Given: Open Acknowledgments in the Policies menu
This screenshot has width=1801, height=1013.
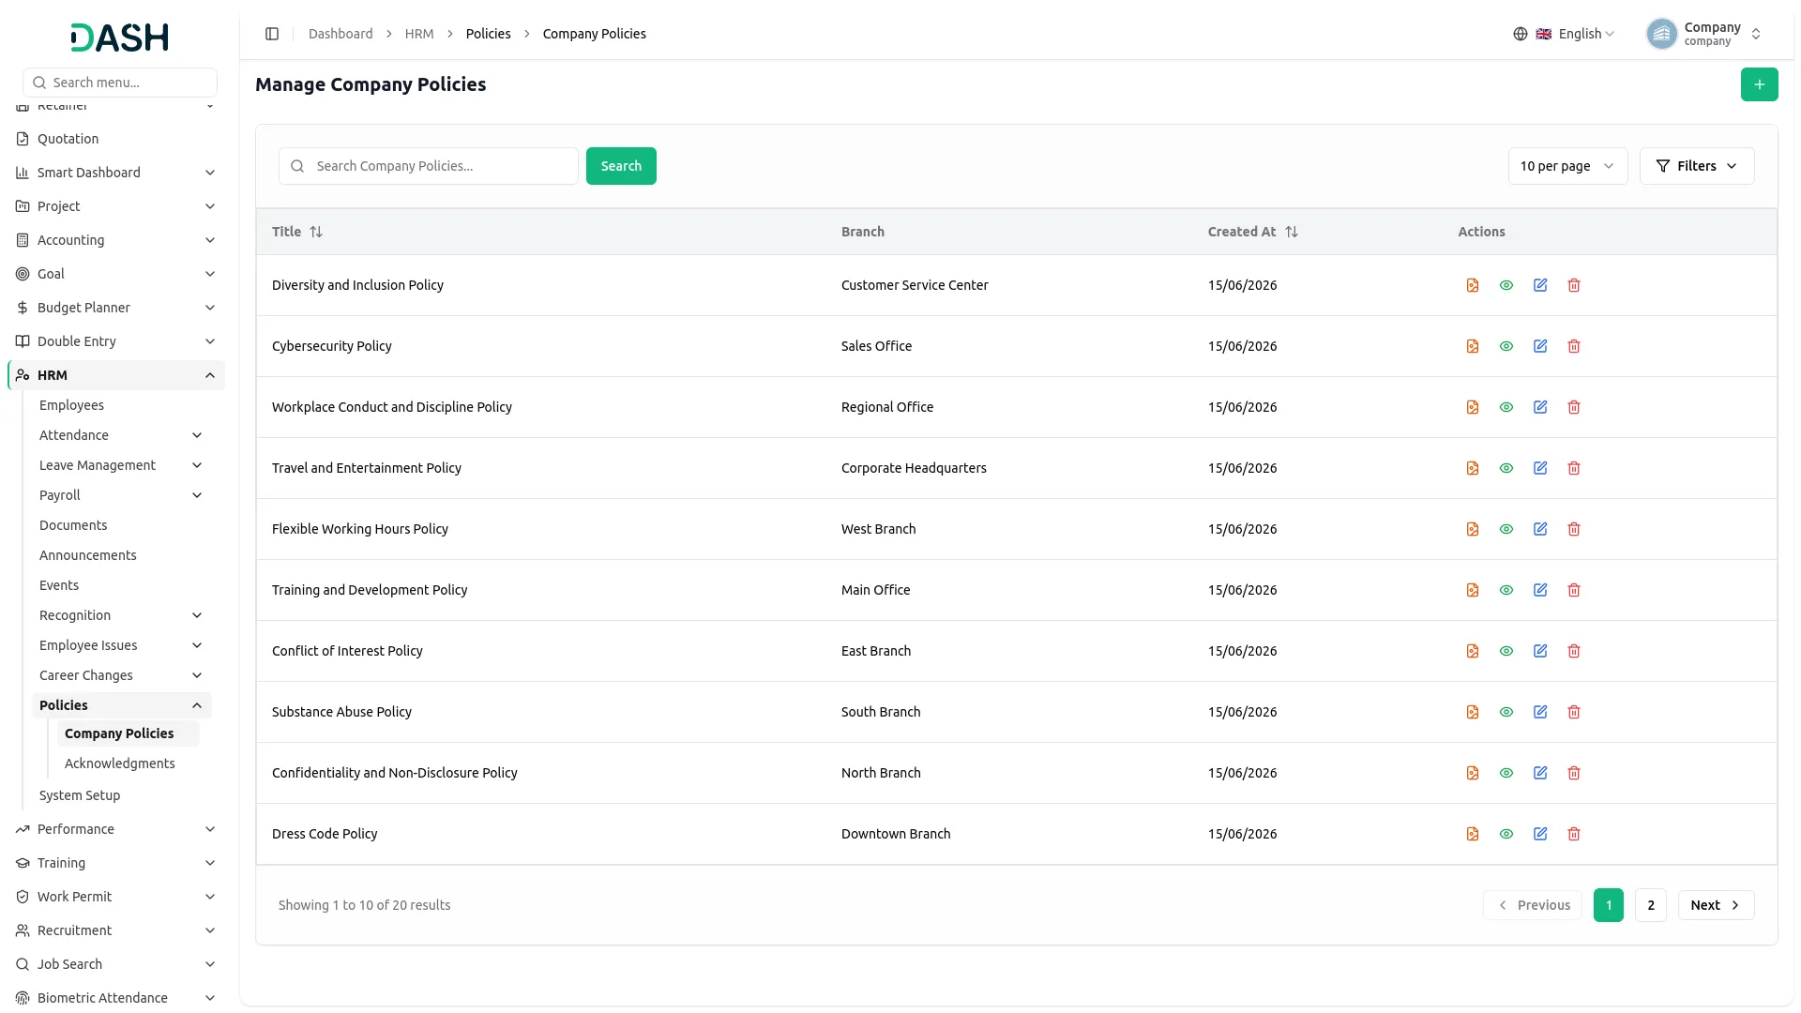Looking at the screenshot, I should [120, 764].
